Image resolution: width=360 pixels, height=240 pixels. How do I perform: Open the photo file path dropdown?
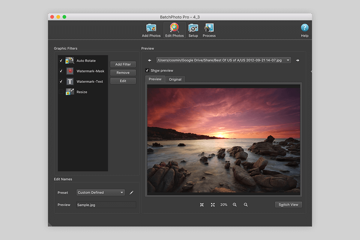223,60
